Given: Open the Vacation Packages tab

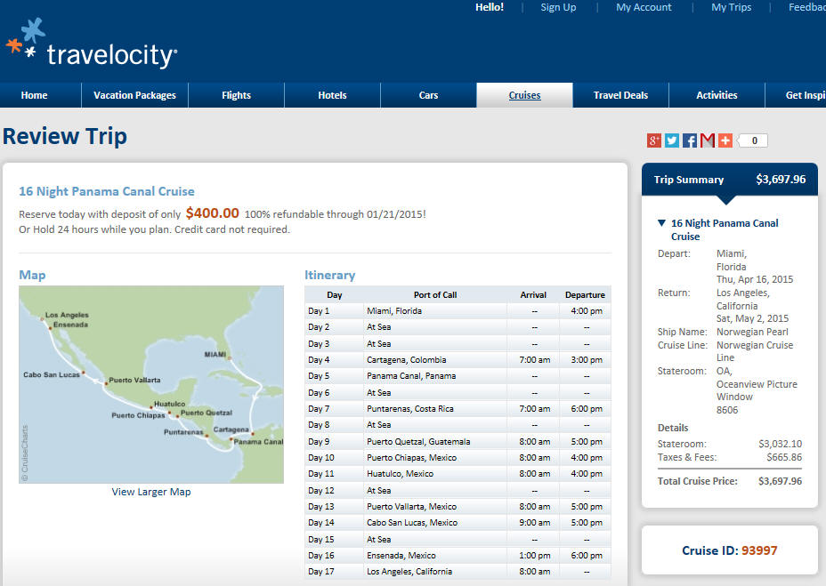Looking at the screenshot, I should pos(135,95).
